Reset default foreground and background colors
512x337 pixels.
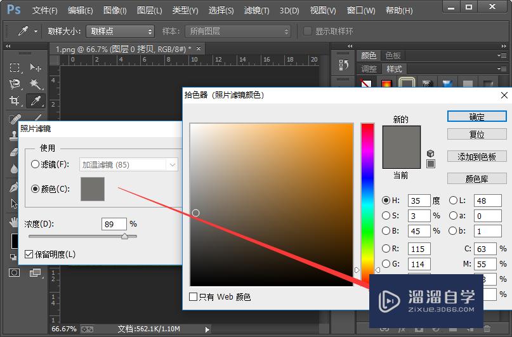[x=13, y=257]
